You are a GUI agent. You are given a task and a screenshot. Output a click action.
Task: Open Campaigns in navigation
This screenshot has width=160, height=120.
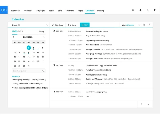[x=40, y=11]
